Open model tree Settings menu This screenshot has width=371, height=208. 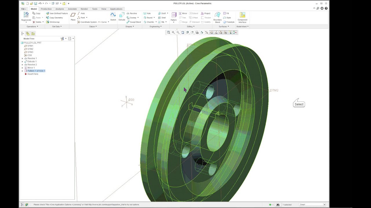coord(63,38)
